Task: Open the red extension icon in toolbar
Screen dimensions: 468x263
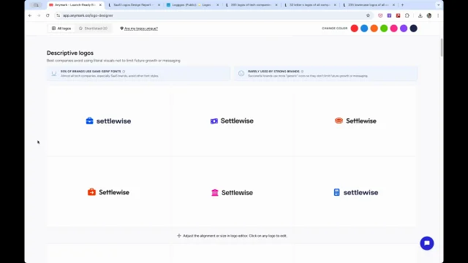Action: click(x=398, y=15)
